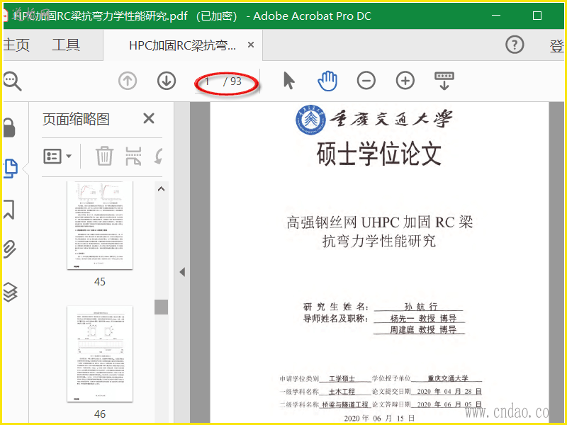Screen dimensions: 567x425
Task: Delete page with the trash icon
Action: (104, 156)
